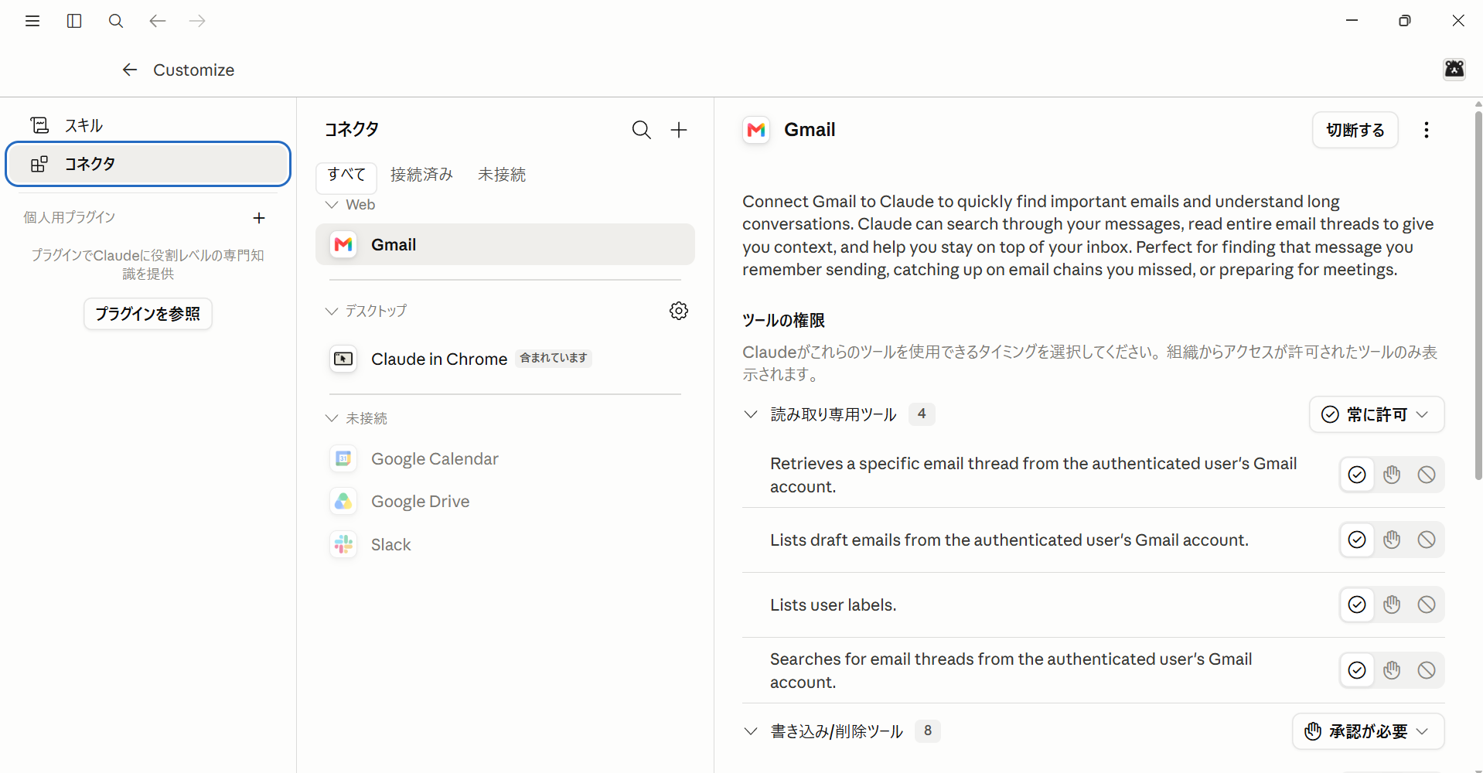
Task: Select Google Calendar connector
Action: click(505, 459)
